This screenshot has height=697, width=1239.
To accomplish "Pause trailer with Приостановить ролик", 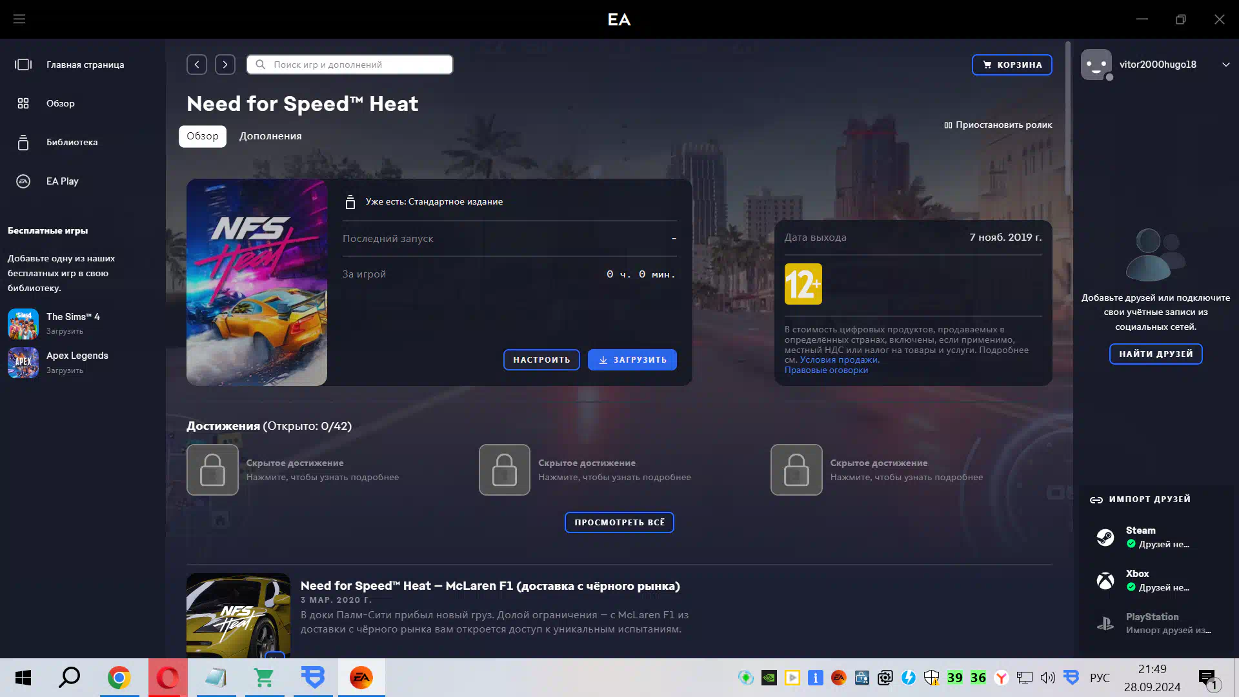I will pyautogui.click(x=998, y=125).
